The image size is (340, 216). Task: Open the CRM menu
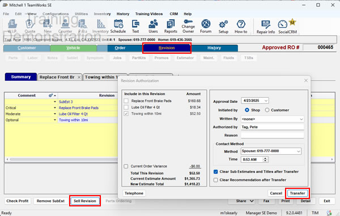(x=174, y=14)
